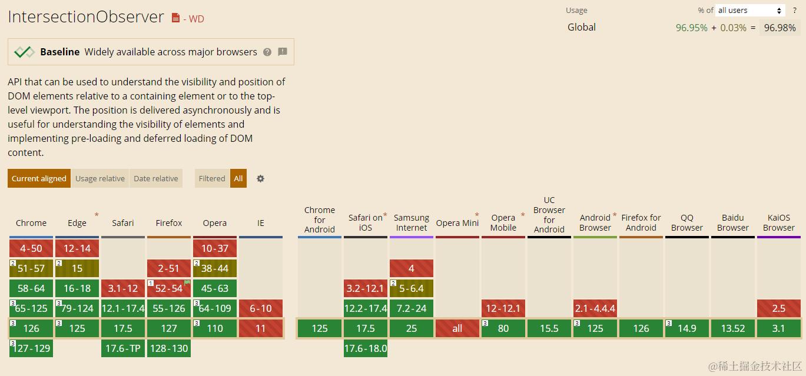Viewport: 806px width, 376px height.
Task: Click the question mark beside usage selector
Action: 794,11
